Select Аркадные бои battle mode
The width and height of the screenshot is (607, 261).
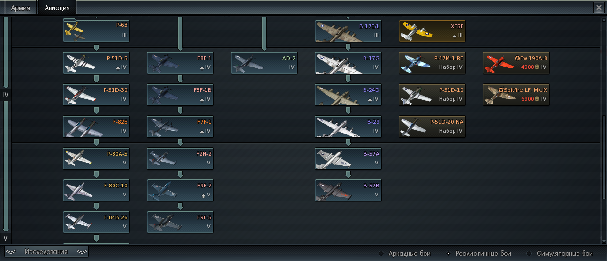coord(405,254)
